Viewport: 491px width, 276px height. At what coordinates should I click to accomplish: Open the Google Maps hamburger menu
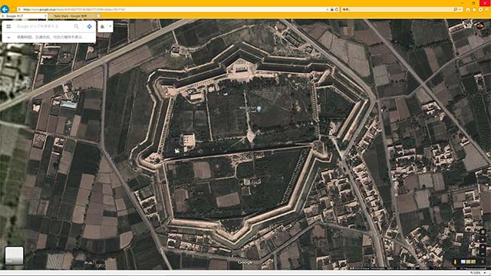point(8,27)
